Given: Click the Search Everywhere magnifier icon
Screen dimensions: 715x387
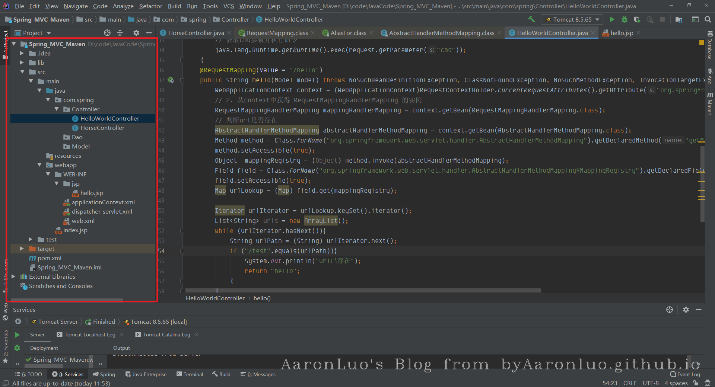Looking at the screenshot, I should (x=708, y=19).
